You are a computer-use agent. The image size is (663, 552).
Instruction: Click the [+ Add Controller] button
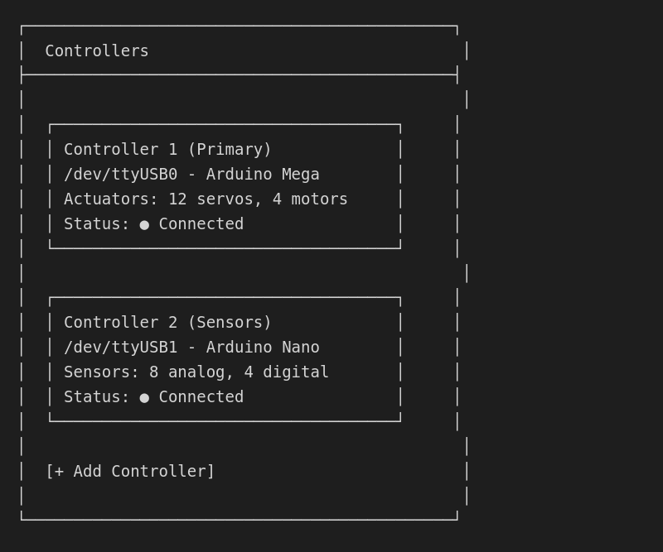click(130, 472)
